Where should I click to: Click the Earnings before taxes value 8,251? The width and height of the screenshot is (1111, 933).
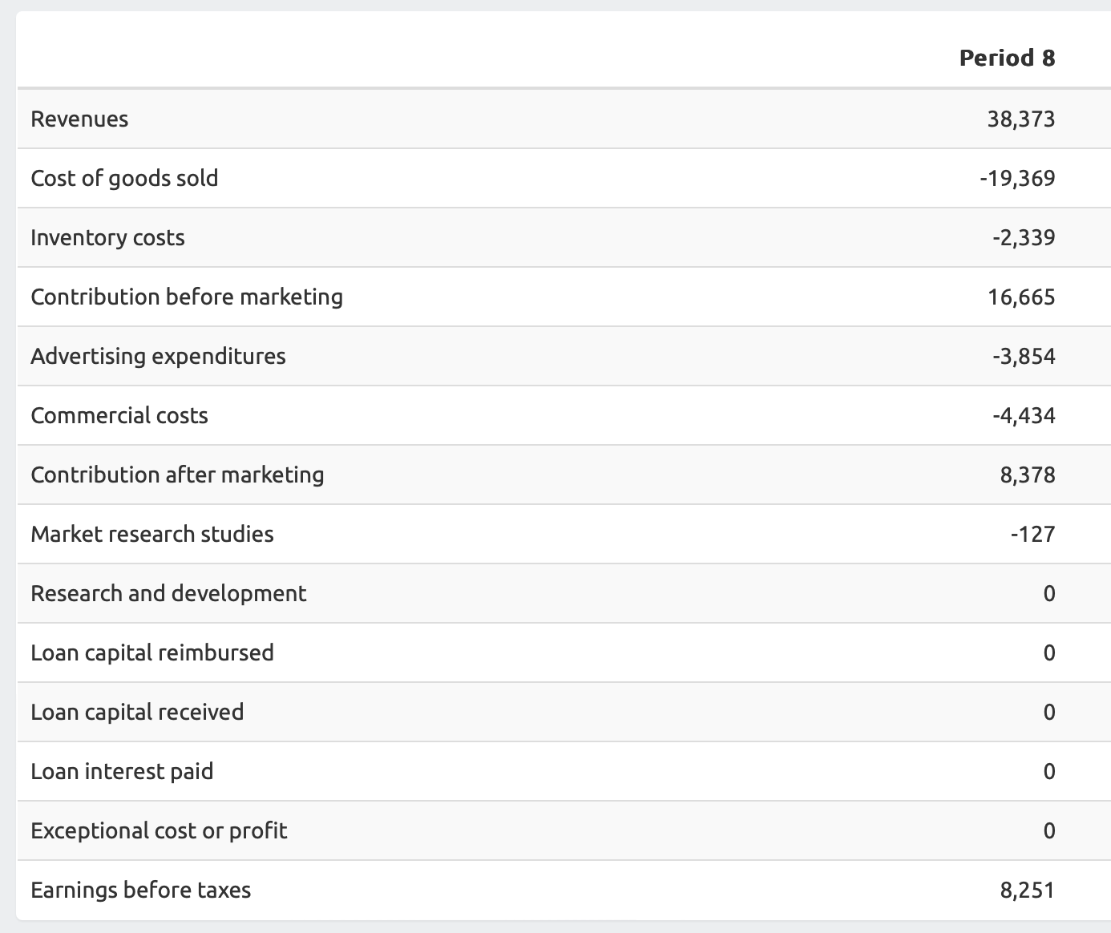click(1027, 890)
